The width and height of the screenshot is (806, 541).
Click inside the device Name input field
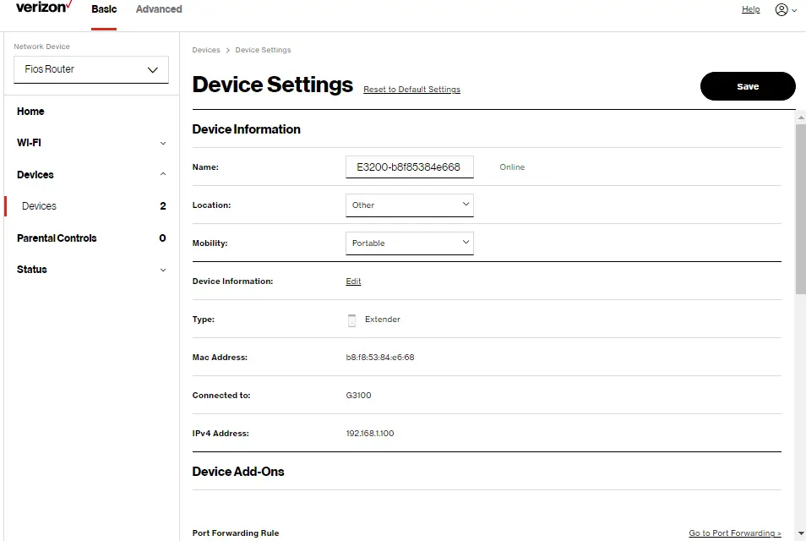pos(409,167)
